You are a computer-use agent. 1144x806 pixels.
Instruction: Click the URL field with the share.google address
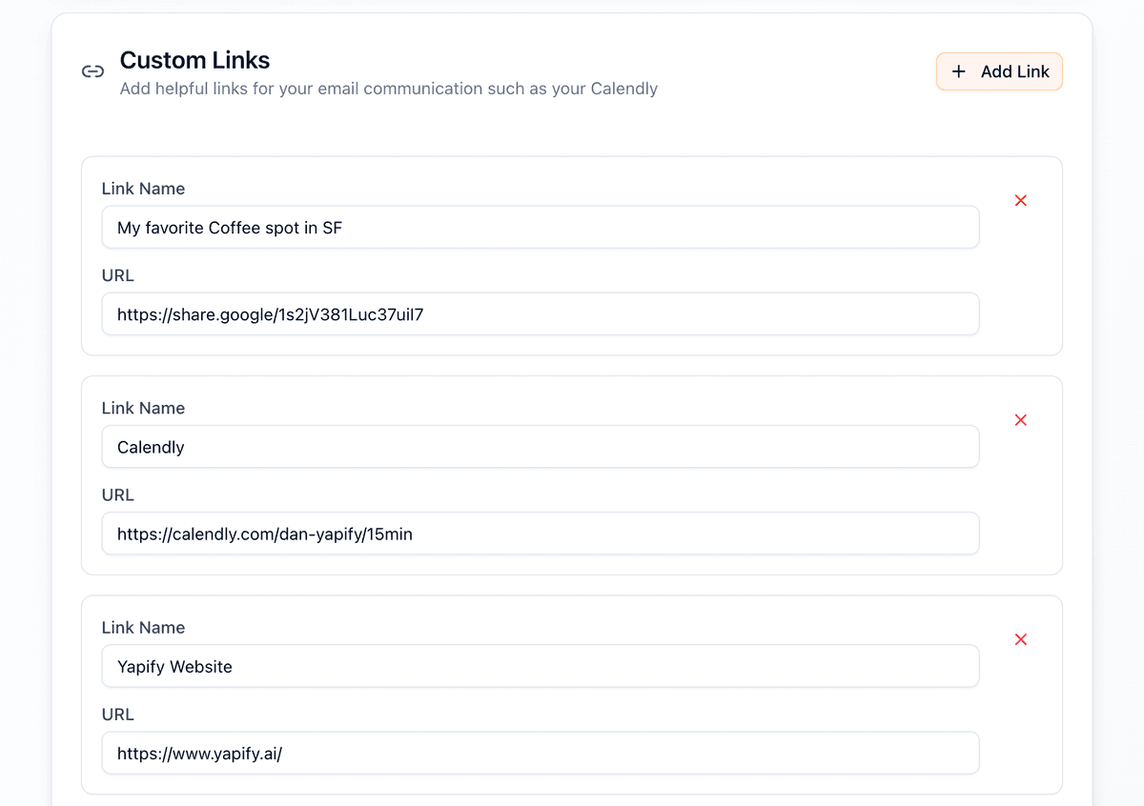pos(541,313)
